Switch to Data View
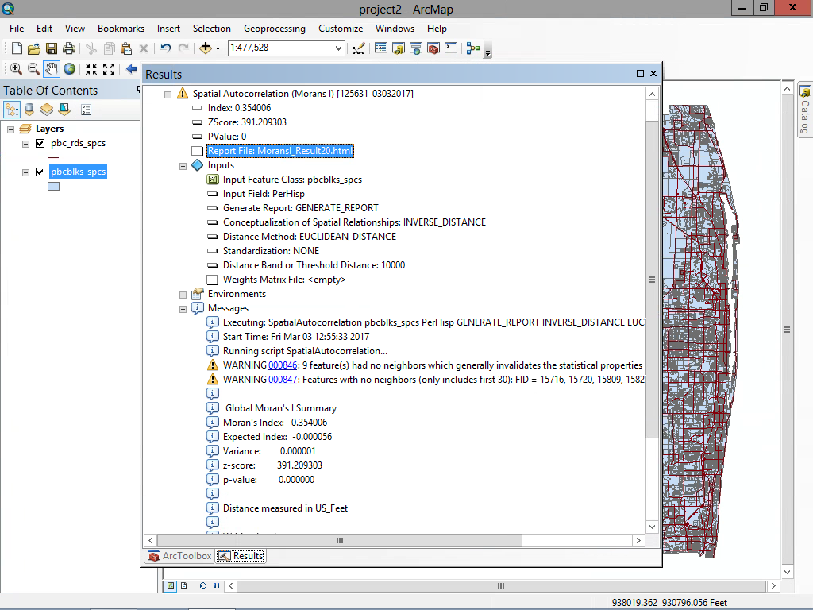This screenshot has height=610, width=813. (171, 585)
